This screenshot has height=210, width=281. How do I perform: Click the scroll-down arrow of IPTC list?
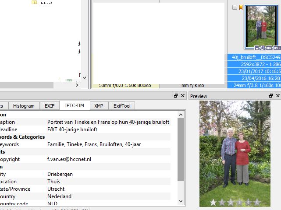pyautogui.click(x=181, y=201)
